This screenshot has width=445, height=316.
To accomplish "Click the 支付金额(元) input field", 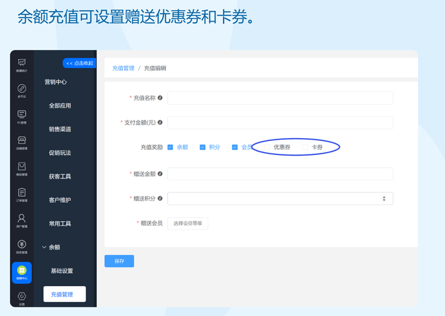I will 280,123.
